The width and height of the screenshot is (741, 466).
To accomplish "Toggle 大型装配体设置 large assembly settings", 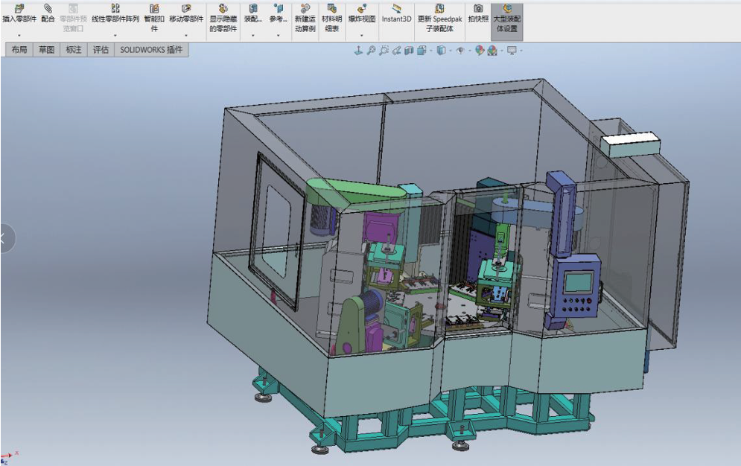I will point(506,9).
